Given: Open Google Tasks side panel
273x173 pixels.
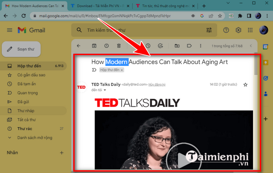Looking at the screenshot, I should click(x=266, y=78).
